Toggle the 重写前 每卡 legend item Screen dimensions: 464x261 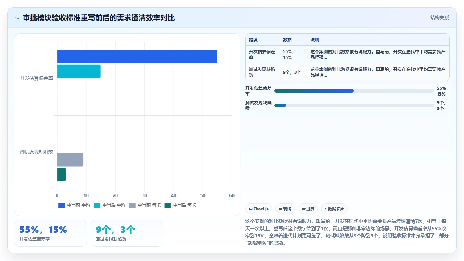point(145,205)
